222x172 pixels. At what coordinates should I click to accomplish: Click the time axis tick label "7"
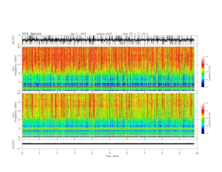145,153
